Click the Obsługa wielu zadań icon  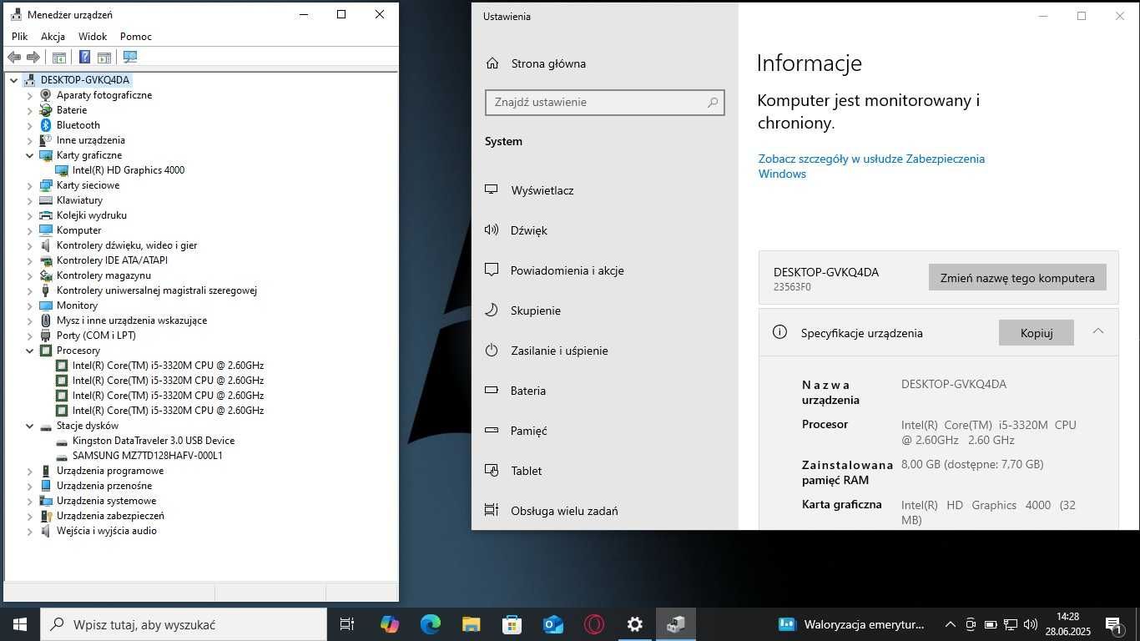pyautogui.click(x=492, y=510)
